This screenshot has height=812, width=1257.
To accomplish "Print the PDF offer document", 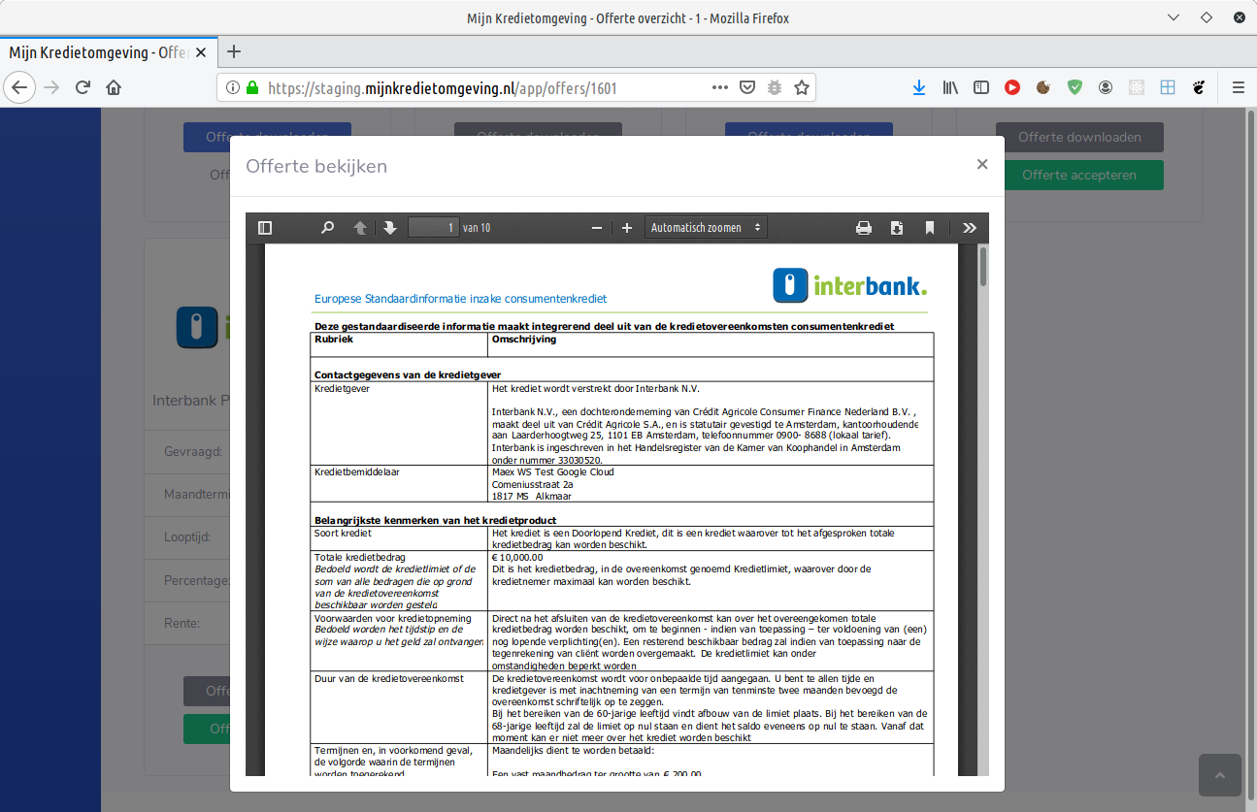I will [864, 228].
